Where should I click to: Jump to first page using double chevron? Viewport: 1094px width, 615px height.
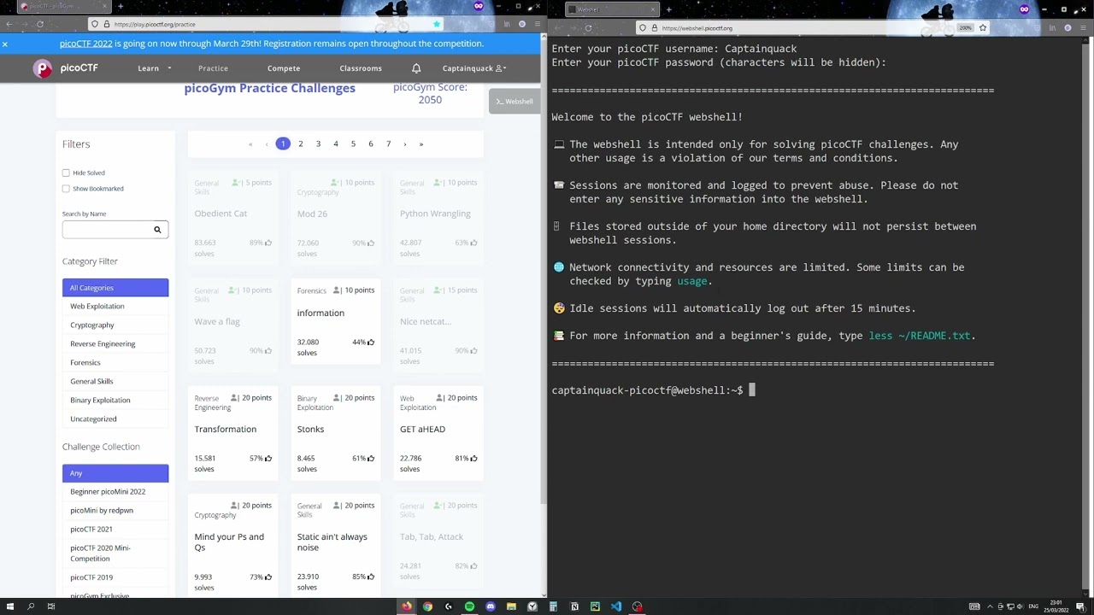250,144
